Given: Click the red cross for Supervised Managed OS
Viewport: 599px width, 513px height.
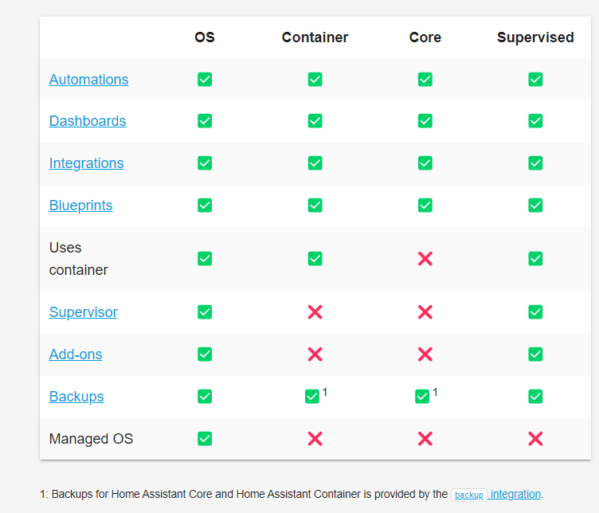Looking at the screenshot, I should click(535, 439).
